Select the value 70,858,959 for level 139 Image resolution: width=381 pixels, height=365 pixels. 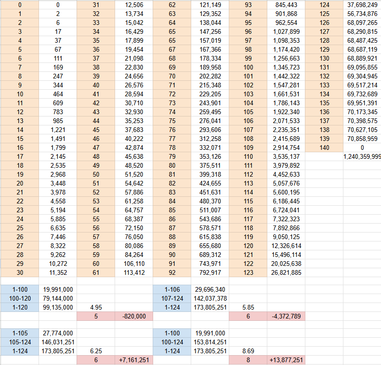(362, 139)
